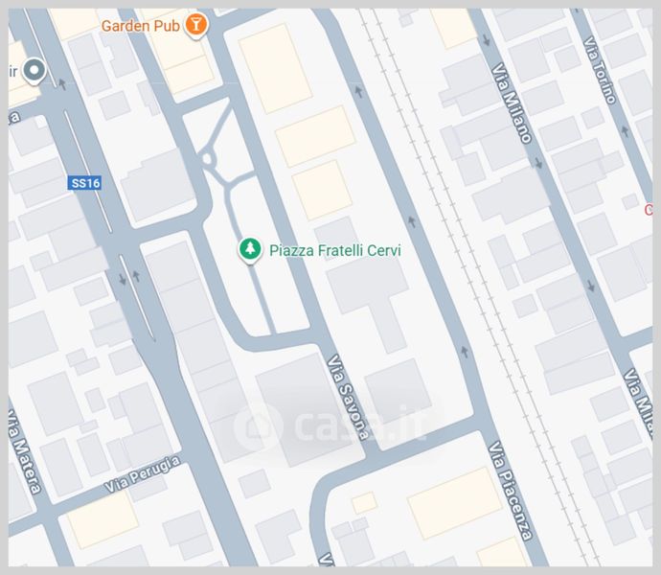The image size is (661, 575).
Task: Open the Garden Pub place label
Action: (x=141, y=26)
